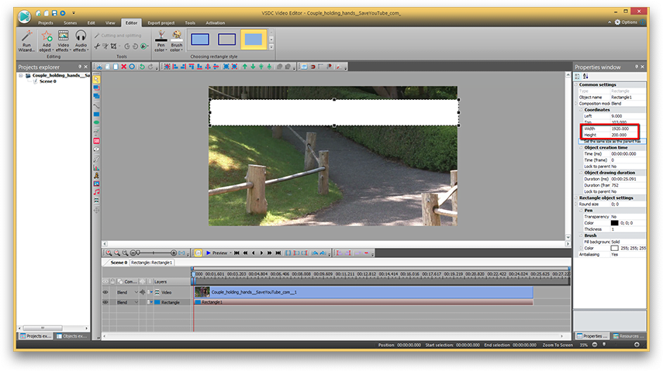Start the Preview playback
The image size is (663, 371).
217,253
